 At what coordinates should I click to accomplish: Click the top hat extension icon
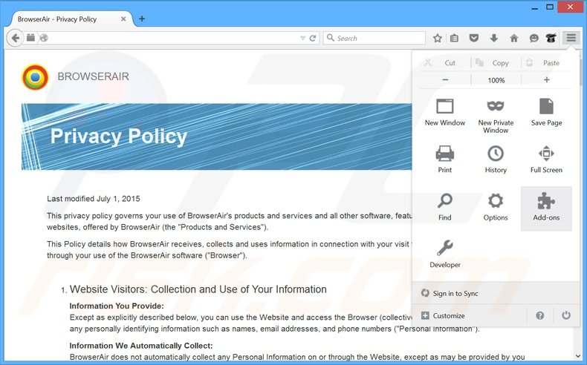(x=551, y=38)
